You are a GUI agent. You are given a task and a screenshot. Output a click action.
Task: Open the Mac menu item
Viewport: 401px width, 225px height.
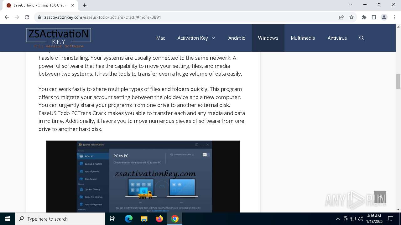click(161, 38)
